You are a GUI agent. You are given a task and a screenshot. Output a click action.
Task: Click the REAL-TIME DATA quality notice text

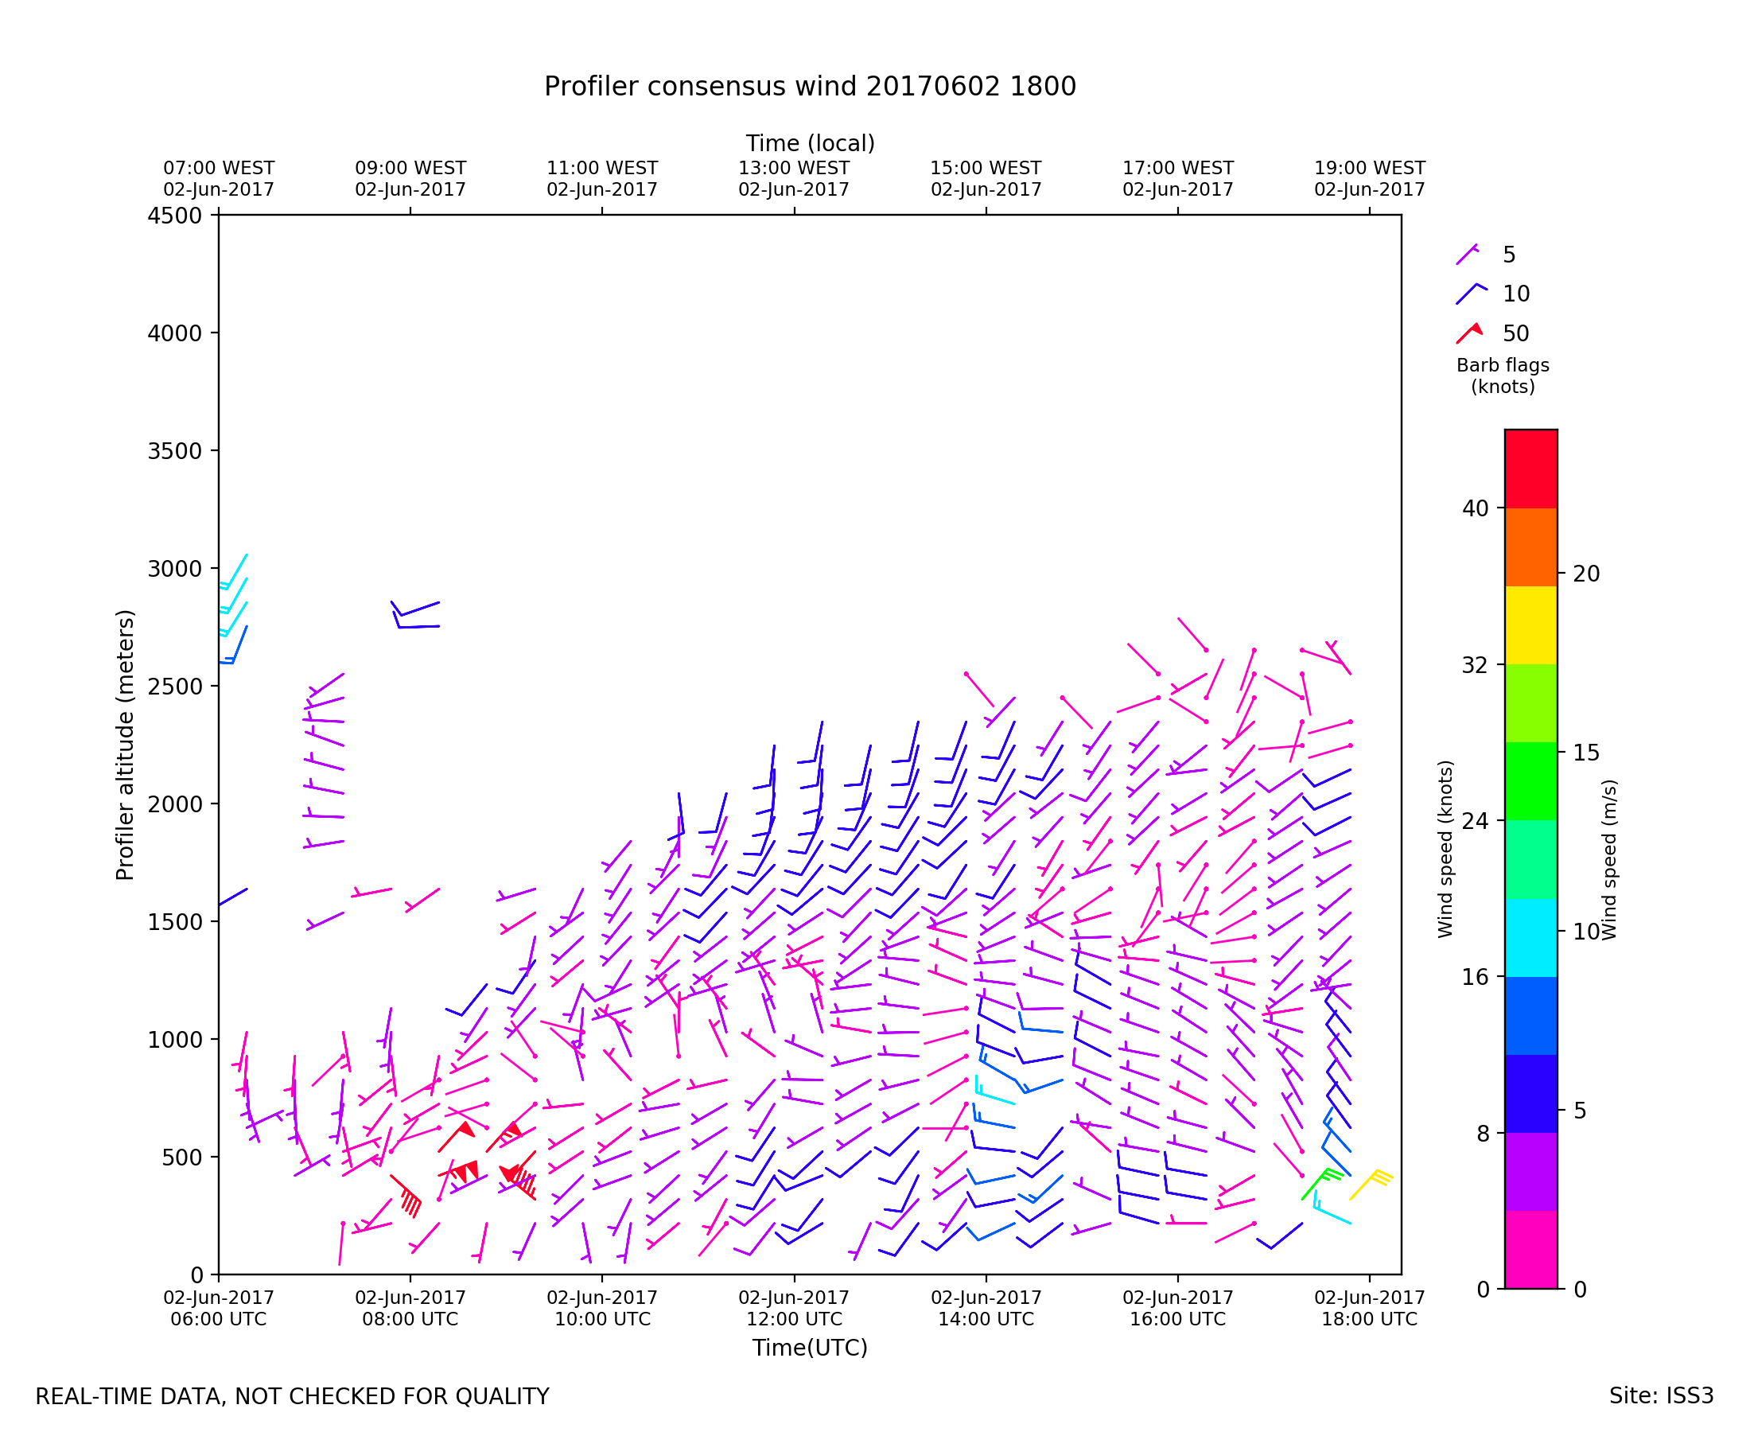pos(292,1396)
